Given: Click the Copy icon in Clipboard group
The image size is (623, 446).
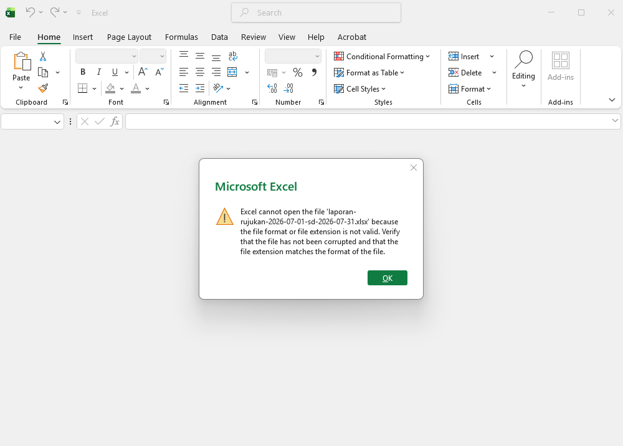Looking at the screenshot, I should [43, 72].
